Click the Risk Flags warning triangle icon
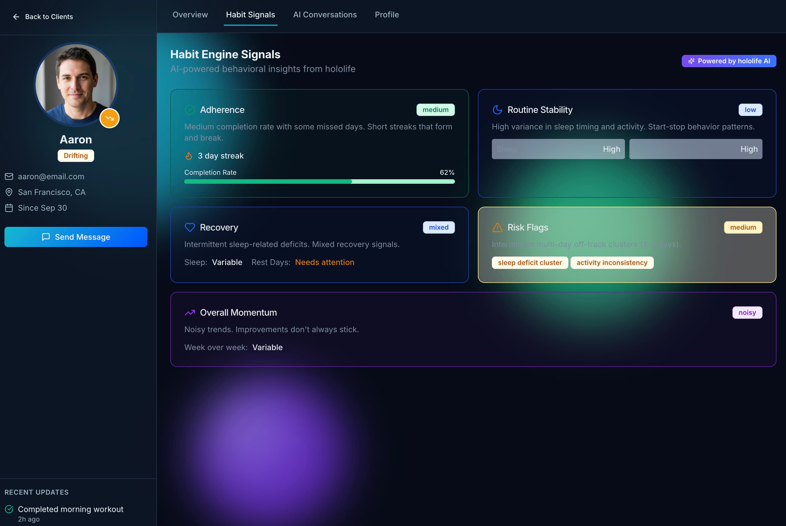Screen dimensions: 786x526 497,227
